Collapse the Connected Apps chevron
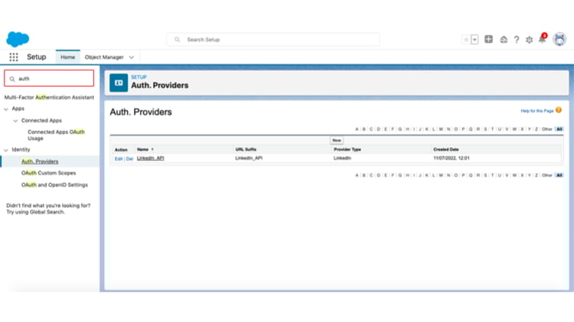Viewport: 574px width, 322px height. click(x=15, y=121)
